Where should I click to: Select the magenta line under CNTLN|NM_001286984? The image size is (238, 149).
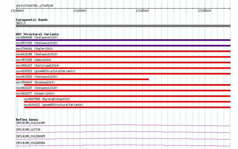[x=123, y=145]
